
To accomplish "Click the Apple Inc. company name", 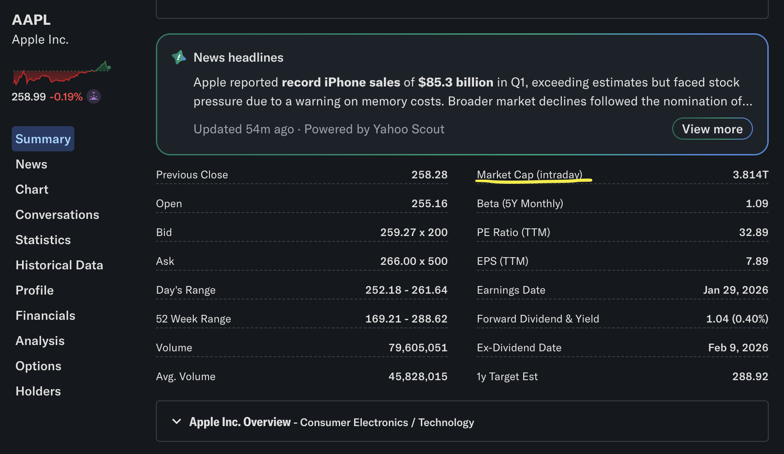I will coord(40,40).
